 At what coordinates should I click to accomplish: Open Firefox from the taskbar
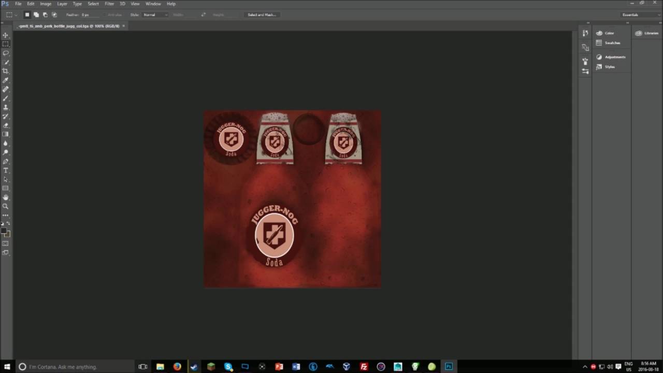[x=177, y=366]
